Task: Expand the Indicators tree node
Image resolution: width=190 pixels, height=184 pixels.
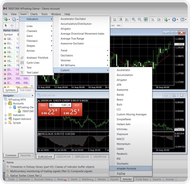Action: point(6,115)
